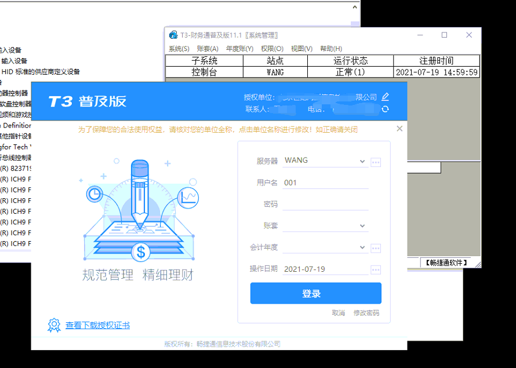The width and height of the screenshot is (516, 368).
Task: Click the 注册时间 column header
Action: (437, 61)
